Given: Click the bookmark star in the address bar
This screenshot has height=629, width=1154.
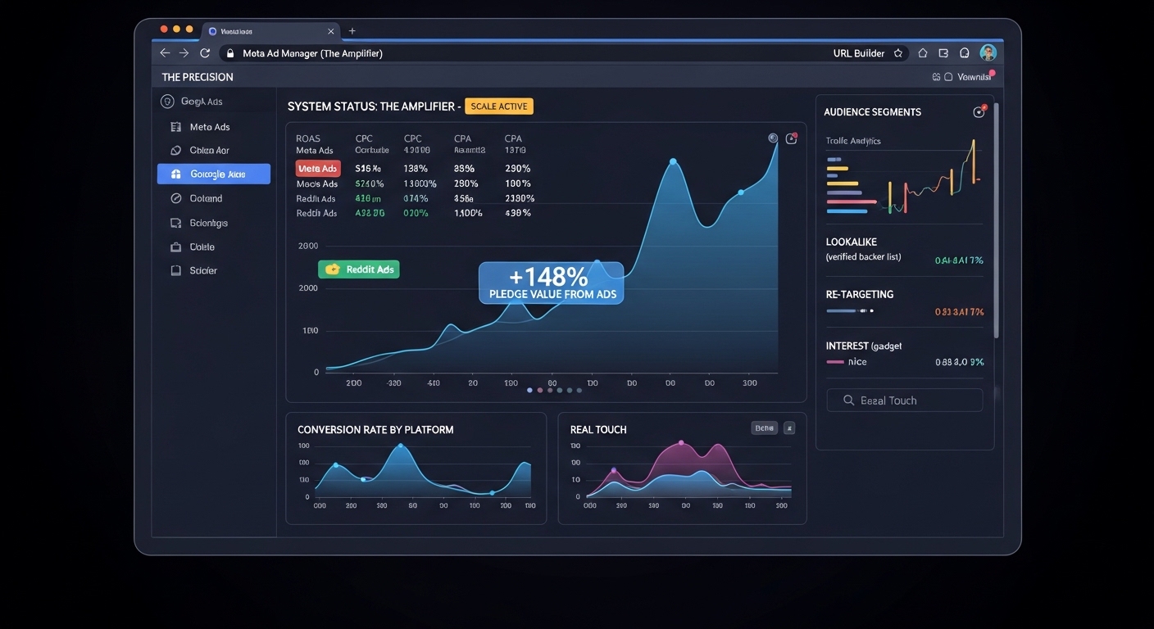Looking at the screenshot, I should [898, 53].
